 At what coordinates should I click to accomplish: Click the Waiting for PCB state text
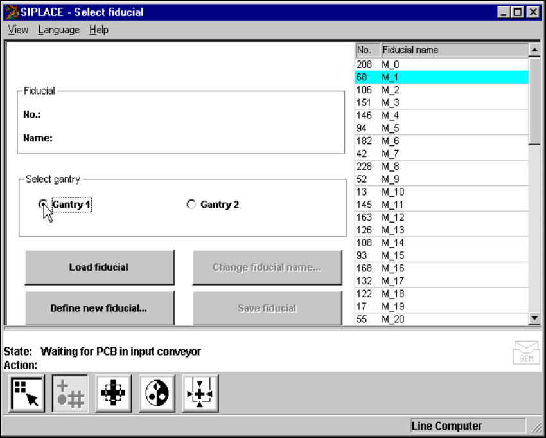point(121,351)
